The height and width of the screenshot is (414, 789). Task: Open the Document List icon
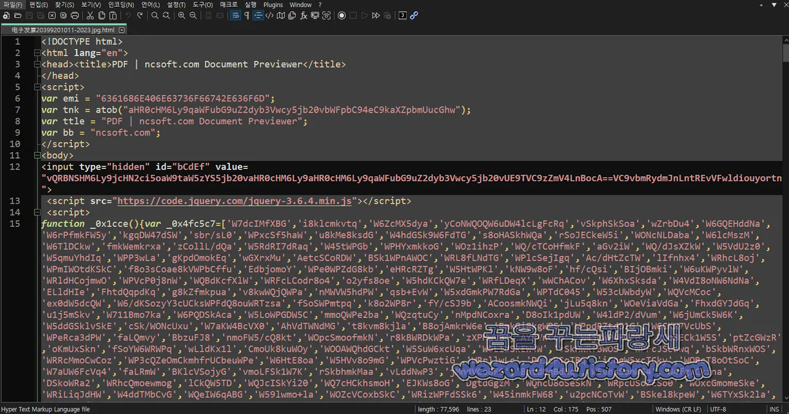pyautogui.click(x=292, y=15)
